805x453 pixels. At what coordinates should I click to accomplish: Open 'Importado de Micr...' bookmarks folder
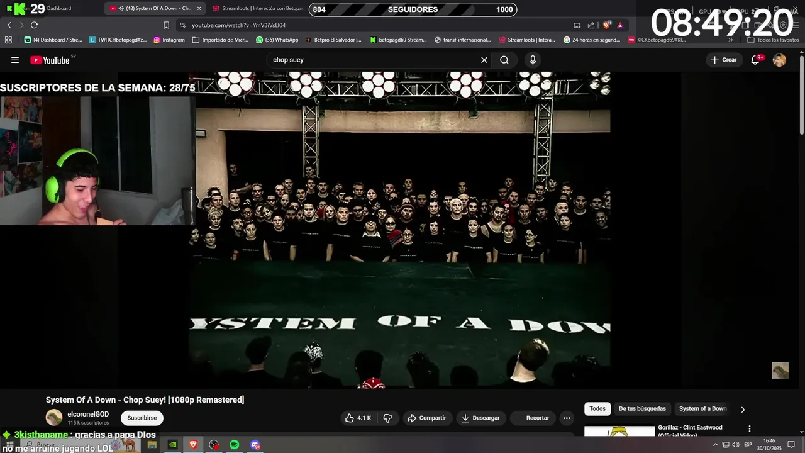coord(220,40)
